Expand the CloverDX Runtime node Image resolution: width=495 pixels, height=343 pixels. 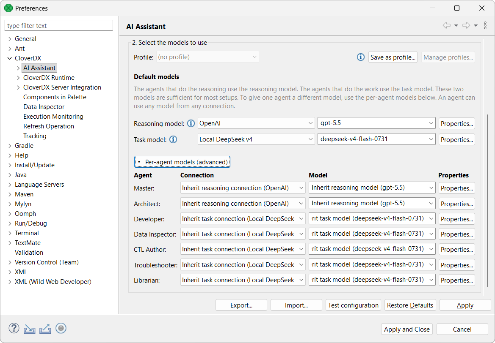18,78
